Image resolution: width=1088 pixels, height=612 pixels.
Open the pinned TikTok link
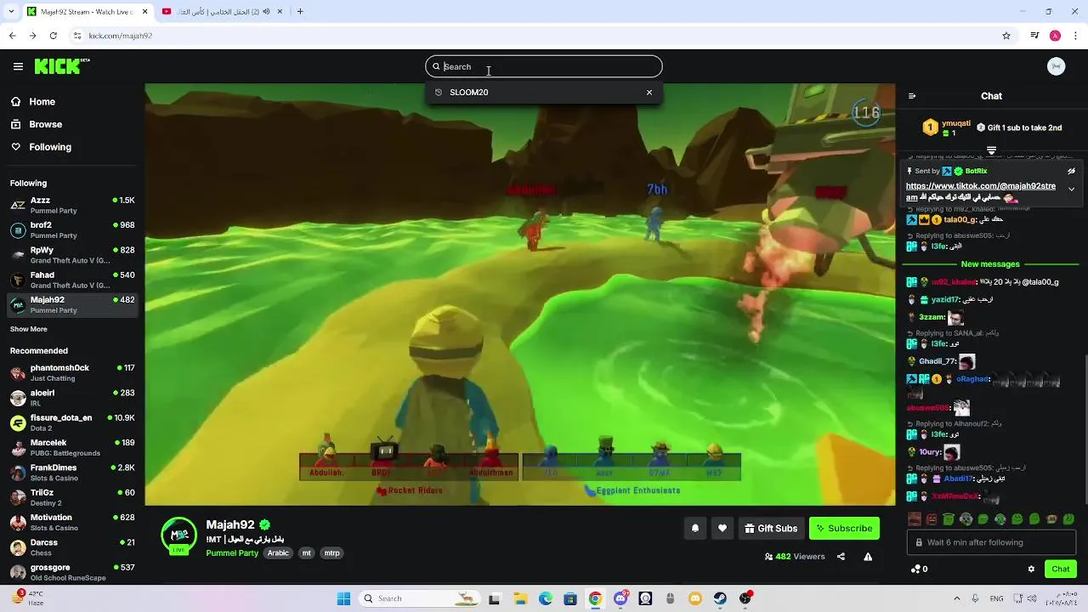pos(980,190)
